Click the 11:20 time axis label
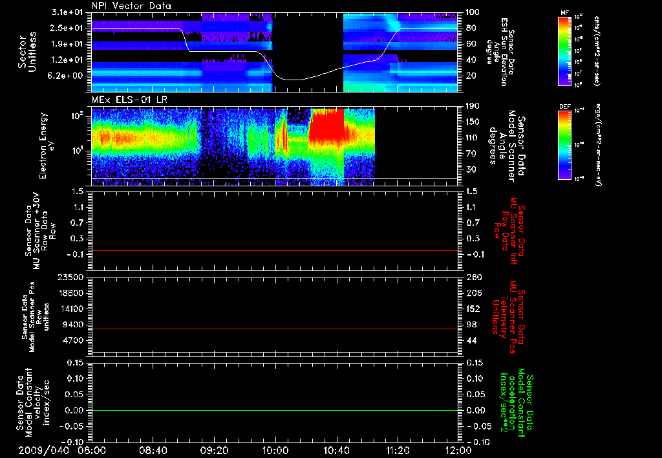 tap(398, 450)
